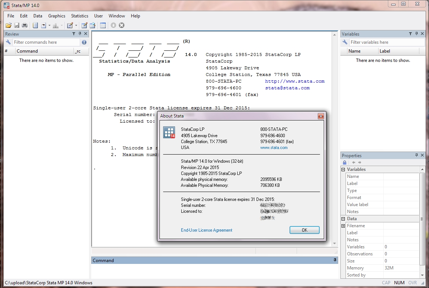This screenshot has width=429, height=288.
Task: Click the Graph bar-chart toolbar icon
Action: 56,26
